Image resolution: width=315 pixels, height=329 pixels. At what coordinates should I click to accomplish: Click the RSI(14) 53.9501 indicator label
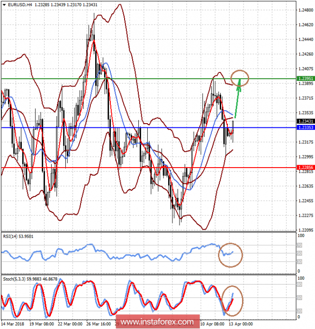click(x=18, y=237)
